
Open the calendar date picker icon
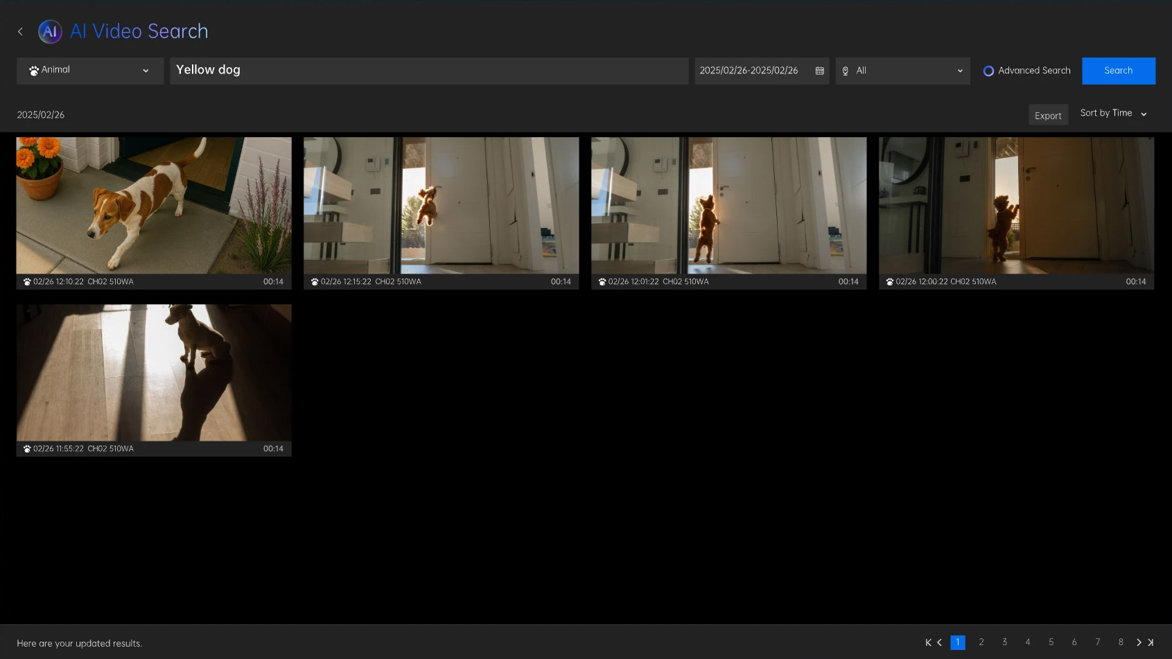coord(819,71)
